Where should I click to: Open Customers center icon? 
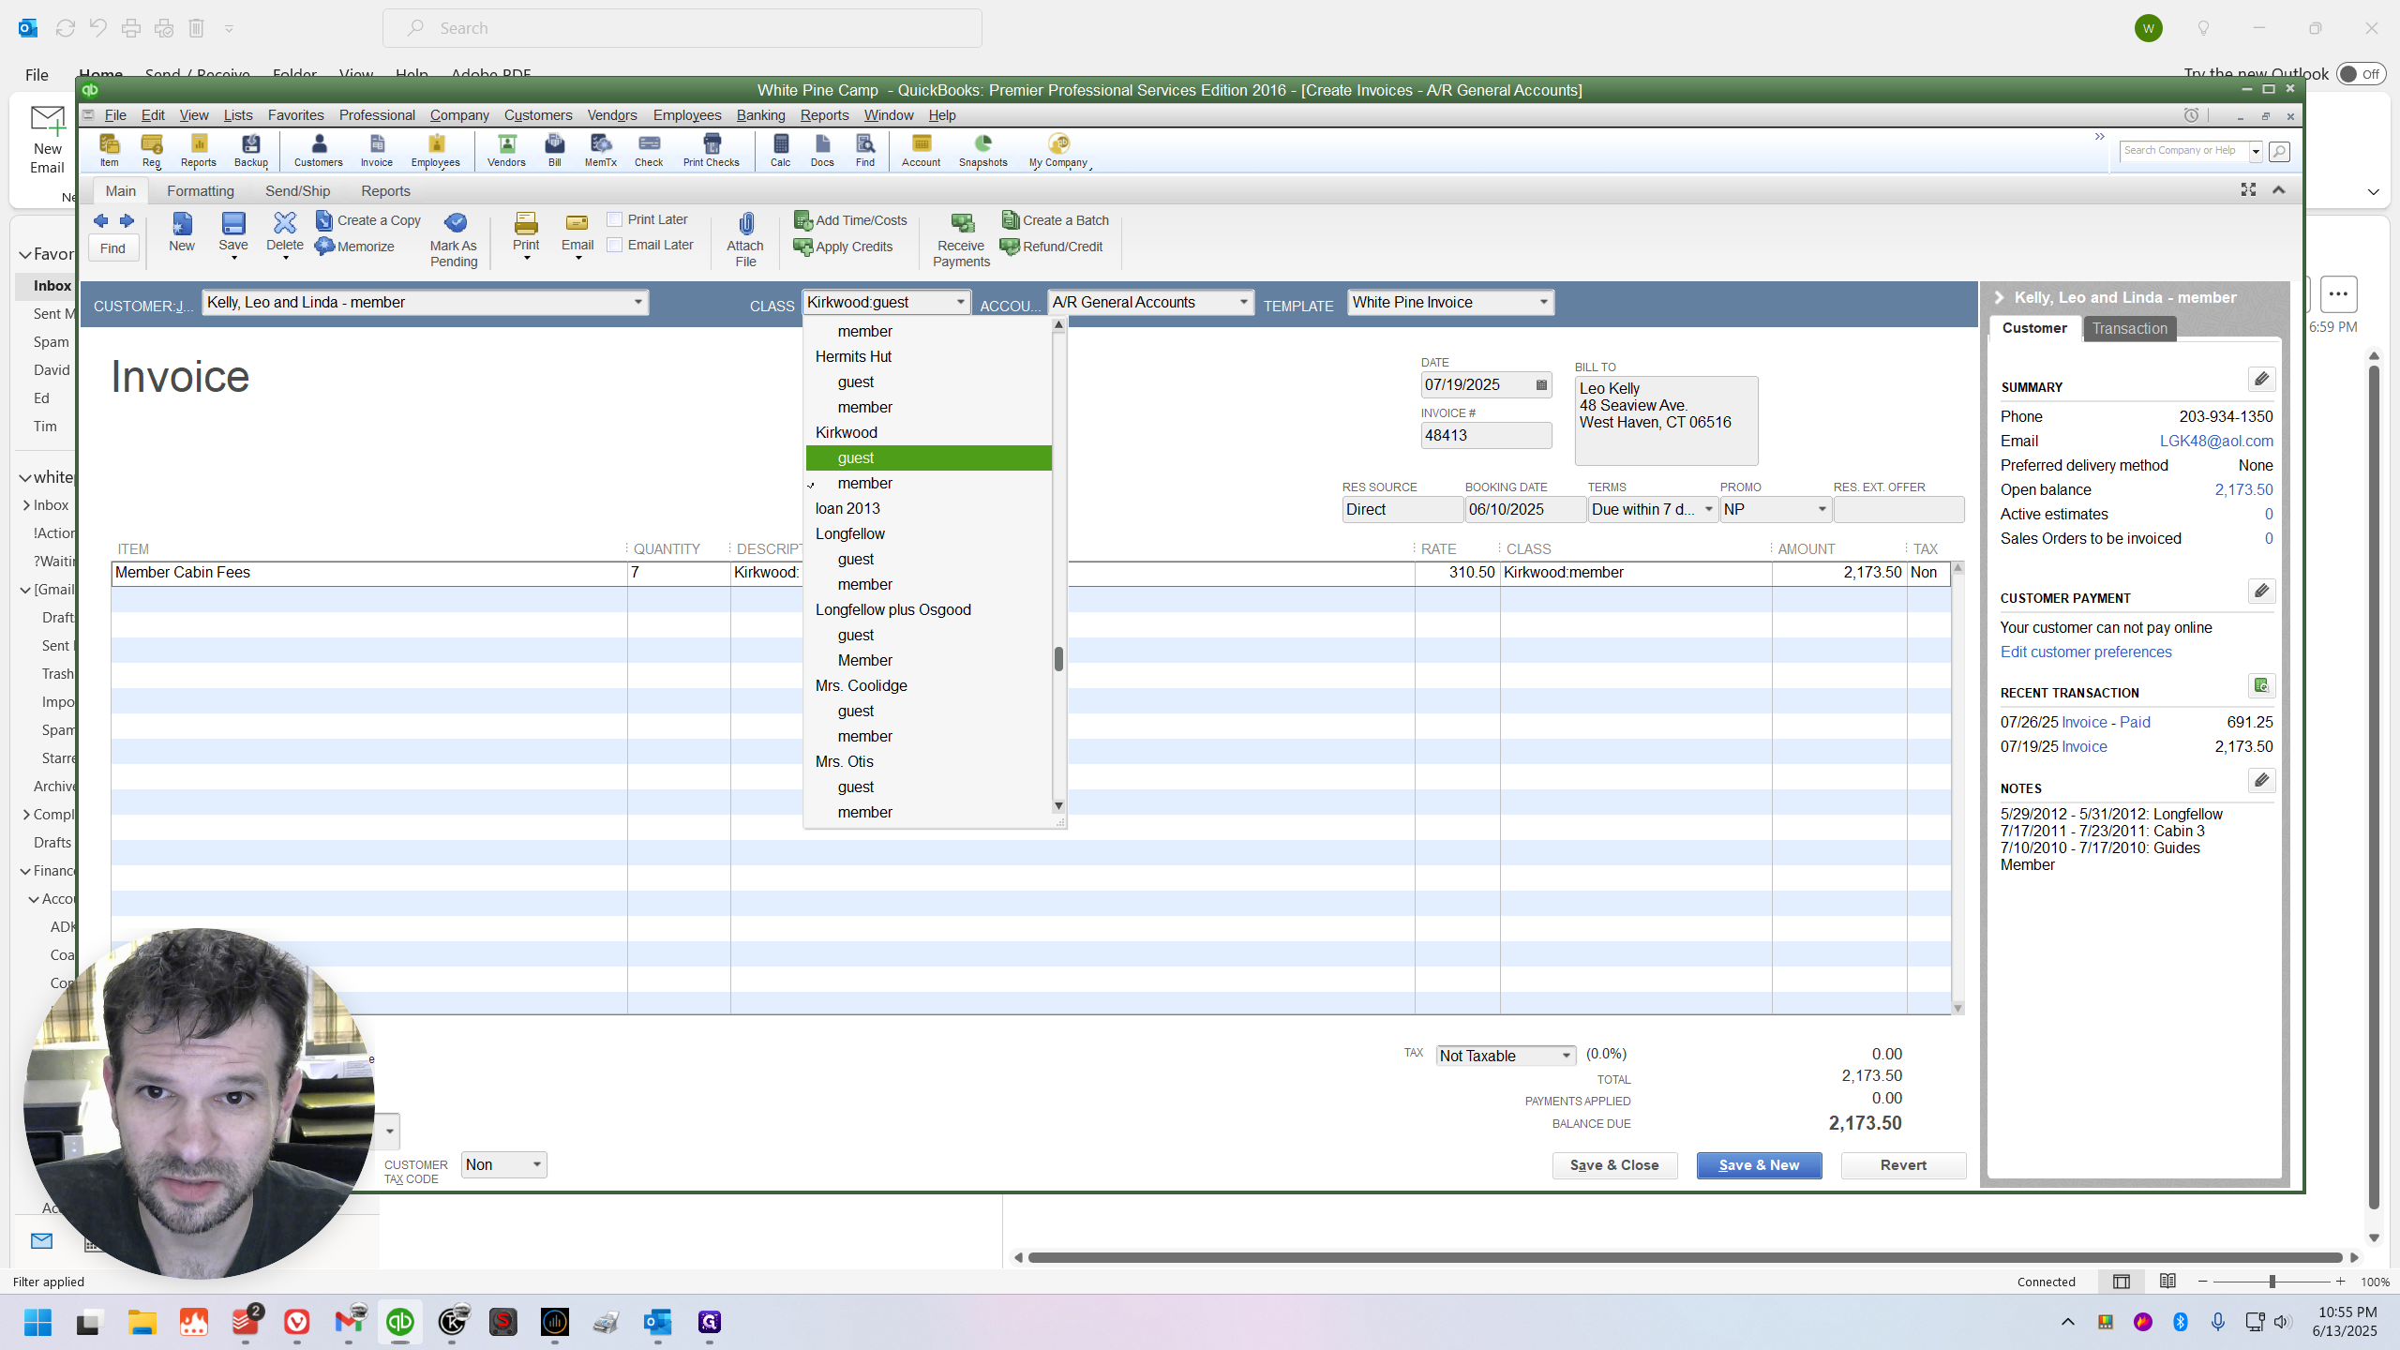click(319, 150)
